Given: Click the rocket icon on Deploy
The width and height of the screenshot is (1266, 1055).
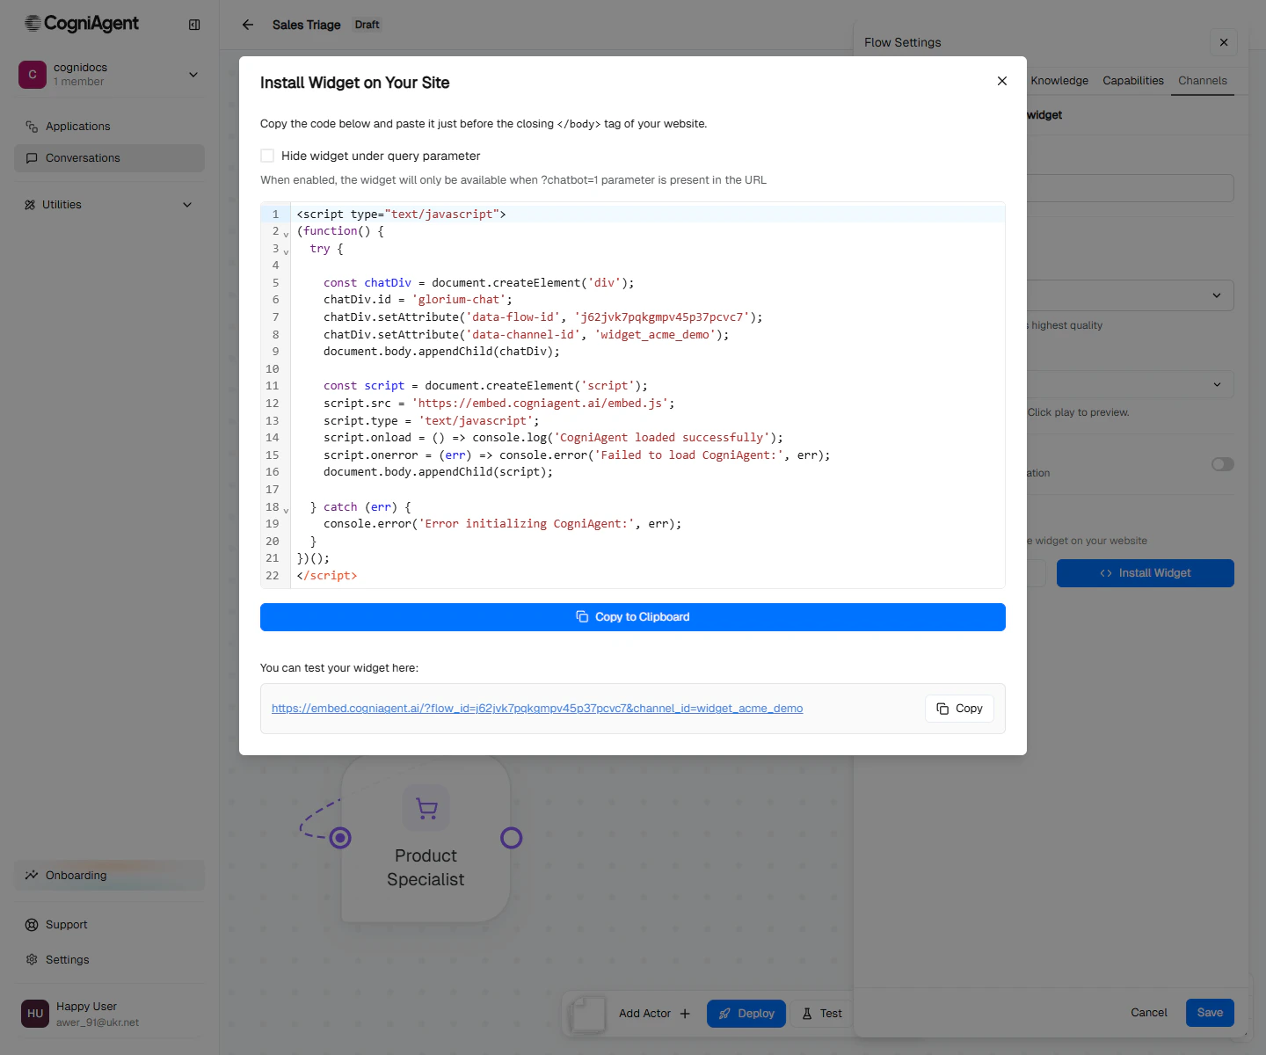Looking at the screenshot, I should 724,1014.
